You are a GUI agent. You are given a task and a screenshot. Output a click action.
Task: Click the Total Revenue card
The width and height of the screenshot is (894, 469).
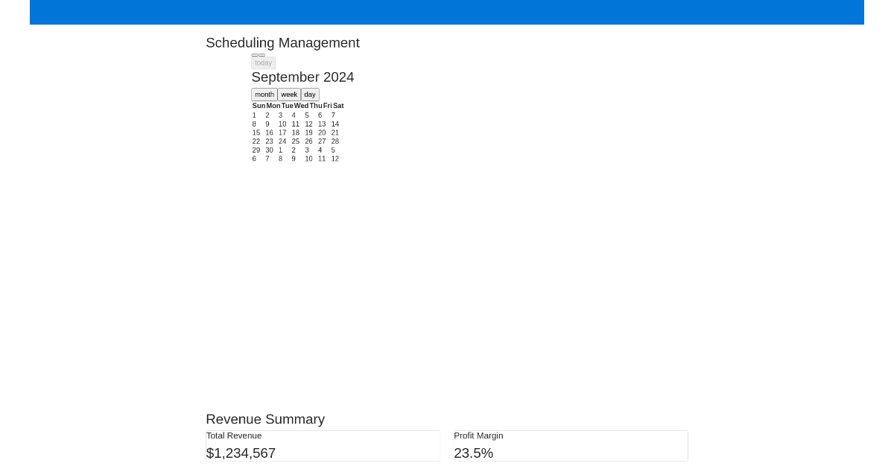point(323,445)
